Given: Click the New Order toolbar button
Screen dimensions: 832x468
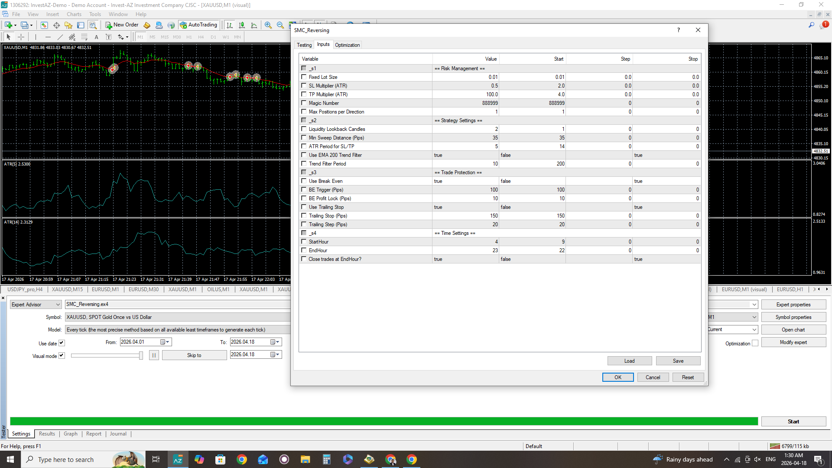Looking at the screenshot, I should [122, 25].
